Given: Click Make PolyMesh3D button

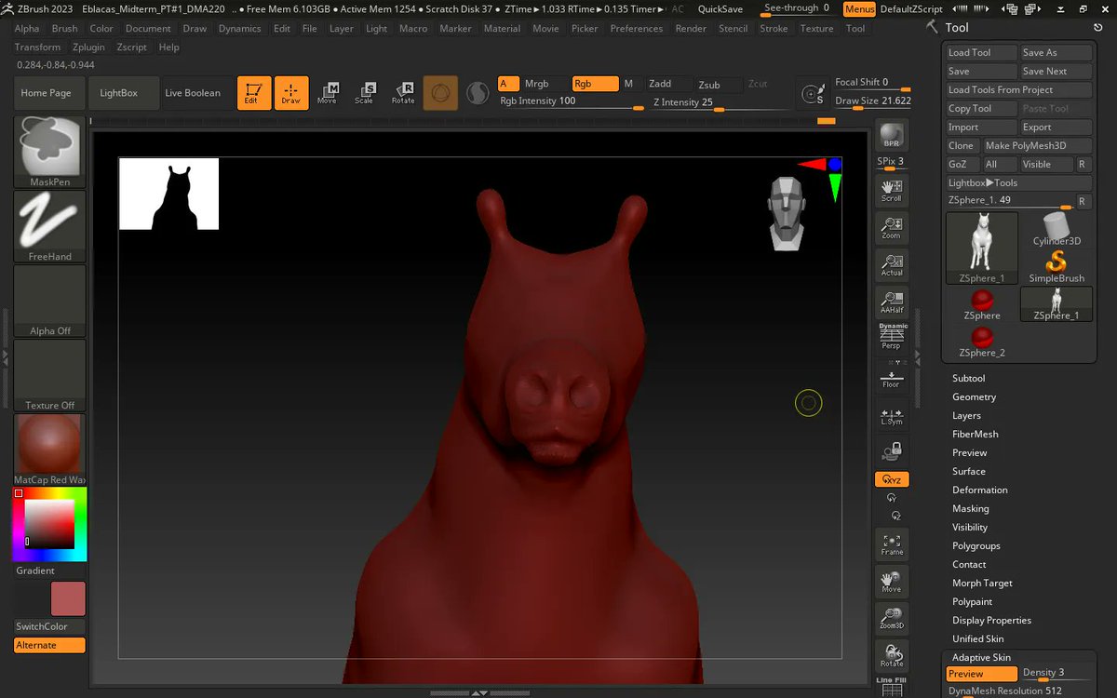Looking at the screenshot, I should (x=1037, y=145).
